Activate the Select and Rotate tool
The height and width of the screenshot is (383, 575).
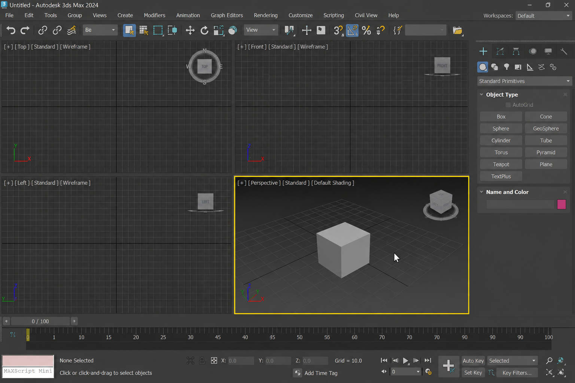[x=204, y=30]
